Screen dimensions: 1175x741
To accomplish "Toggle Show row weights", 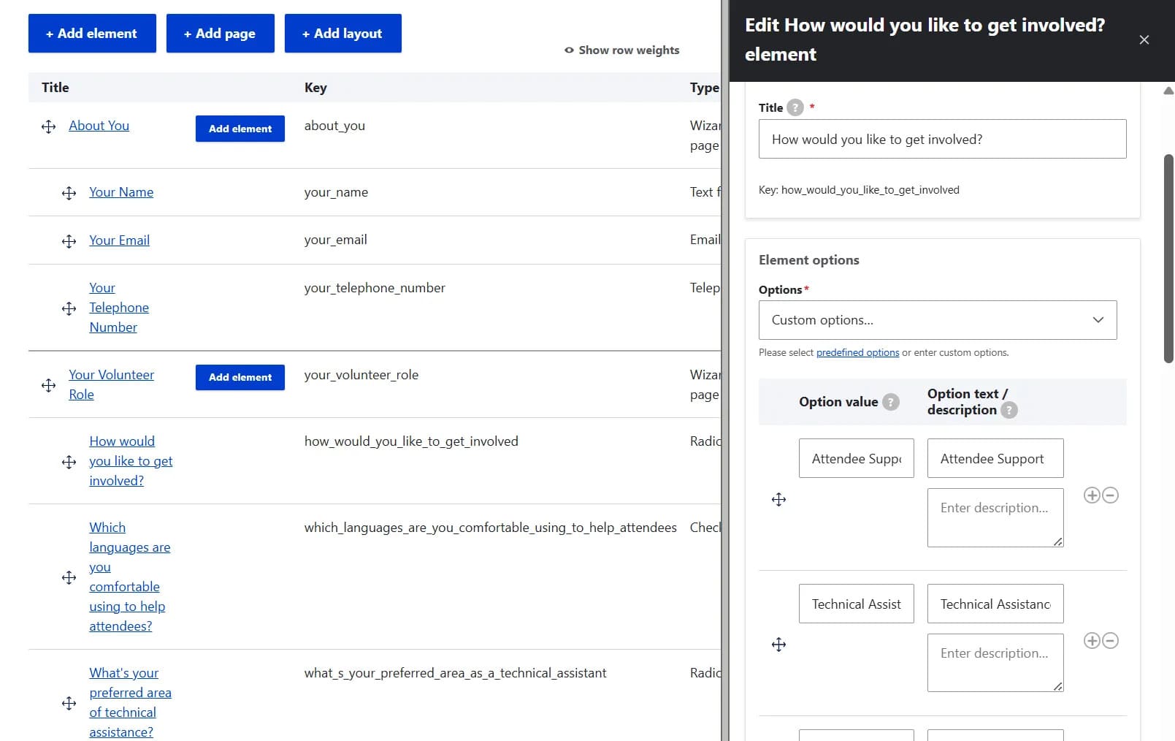I will 621,50.
